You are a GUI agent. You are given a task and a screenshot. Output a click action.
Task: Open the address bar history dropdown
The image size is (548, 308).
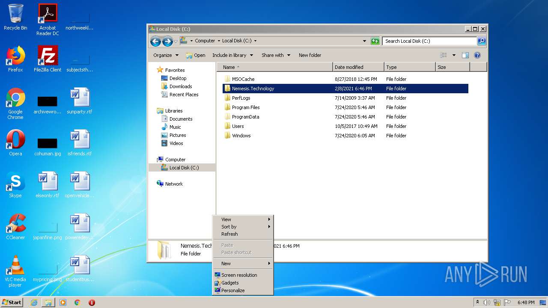[364, 41]
